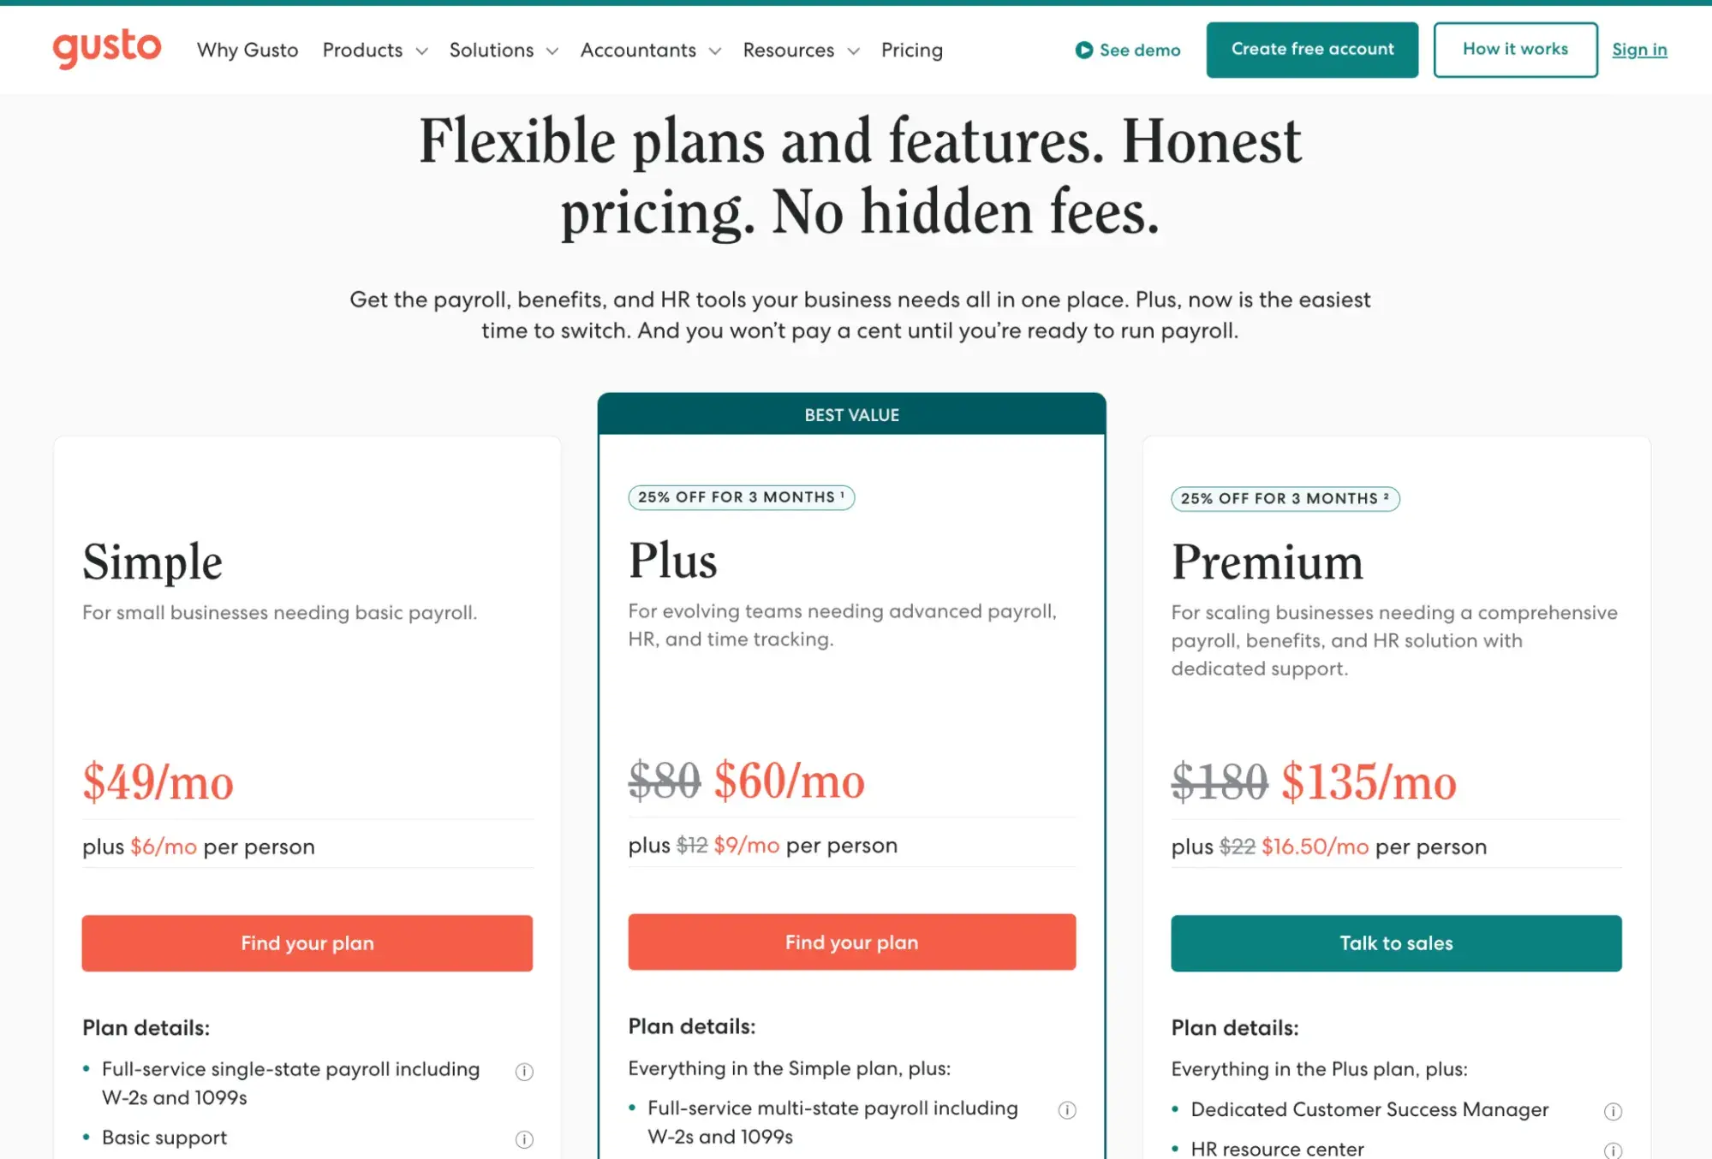Click Find your plan under Plus

tap(852, 942)
